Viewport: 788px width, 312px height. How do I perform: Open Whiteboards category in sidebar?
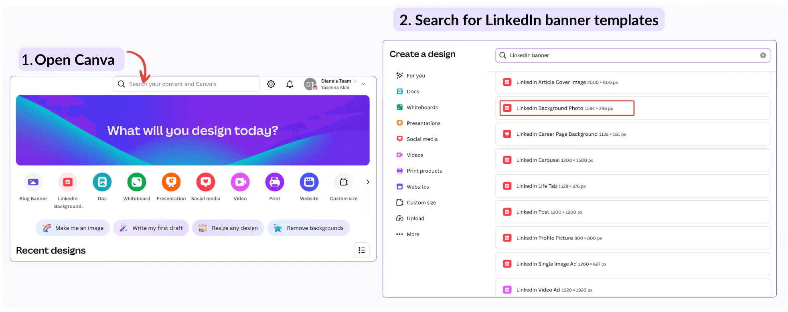[x=417, y=107]
